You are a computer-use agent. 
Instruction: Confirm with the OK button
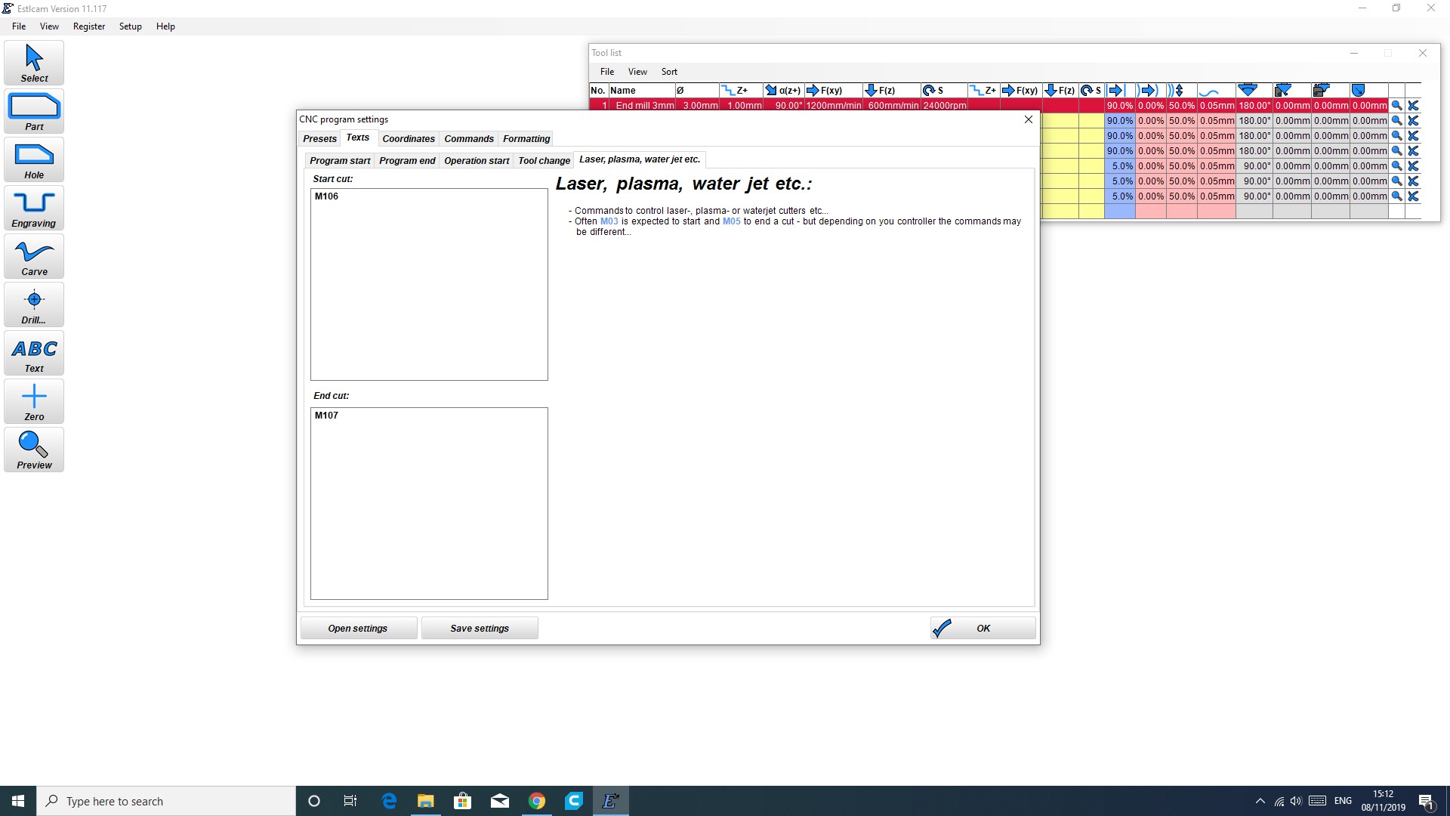coord(983,629)
